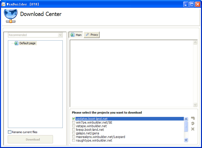Check the win7pe.winbuilder.net/SE project
This screenshot has height=148, width=202.
click(73, 122)
